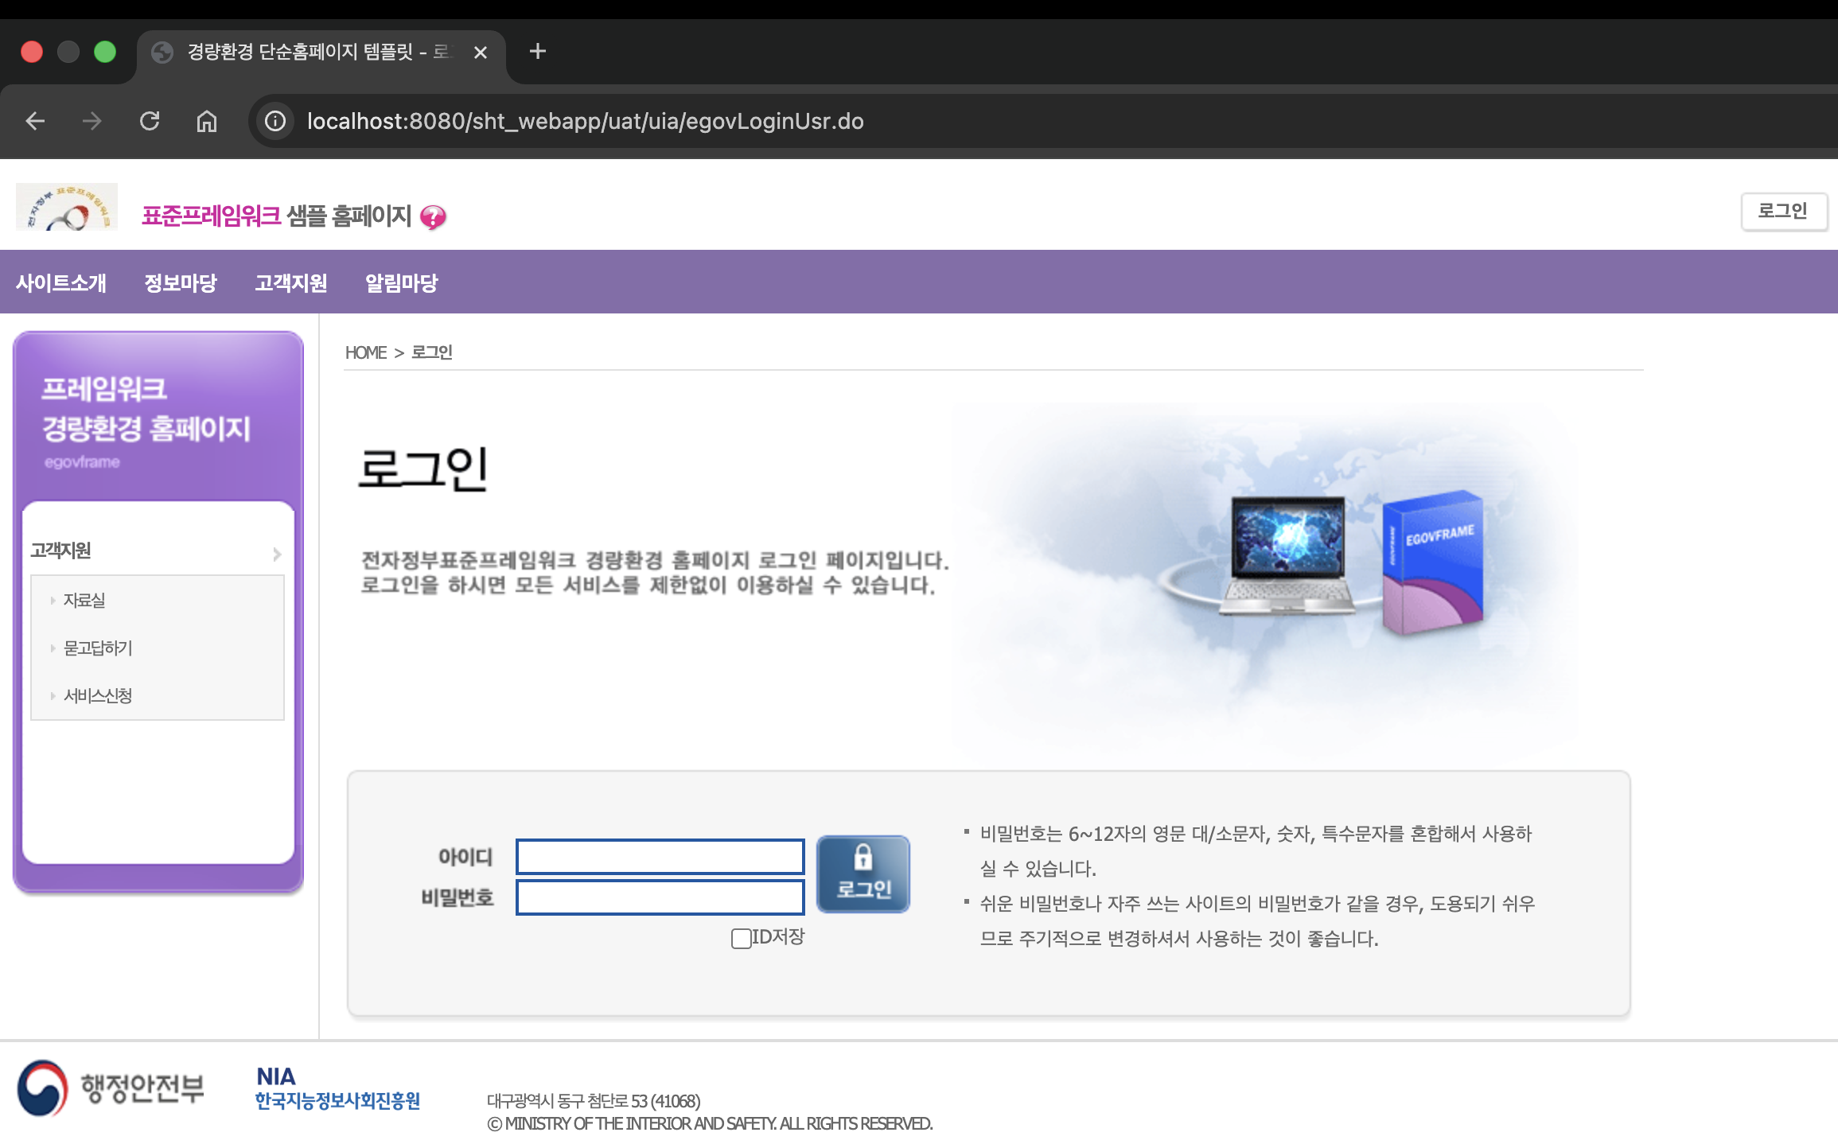Screen dimensions: 1838x1144
Task: Open the 사이트소개 menu
Action: coord(61,282)
